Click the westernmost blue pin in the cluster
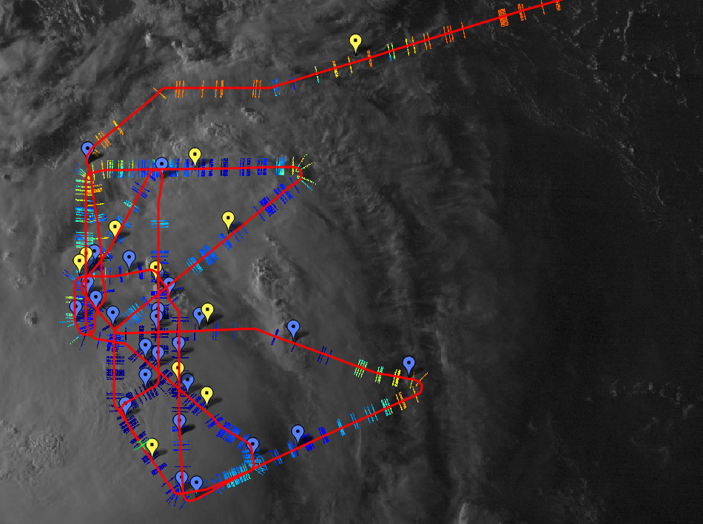The width and height of the screenshot is (703, 524). pyautogui.click(x=75, y=307)
